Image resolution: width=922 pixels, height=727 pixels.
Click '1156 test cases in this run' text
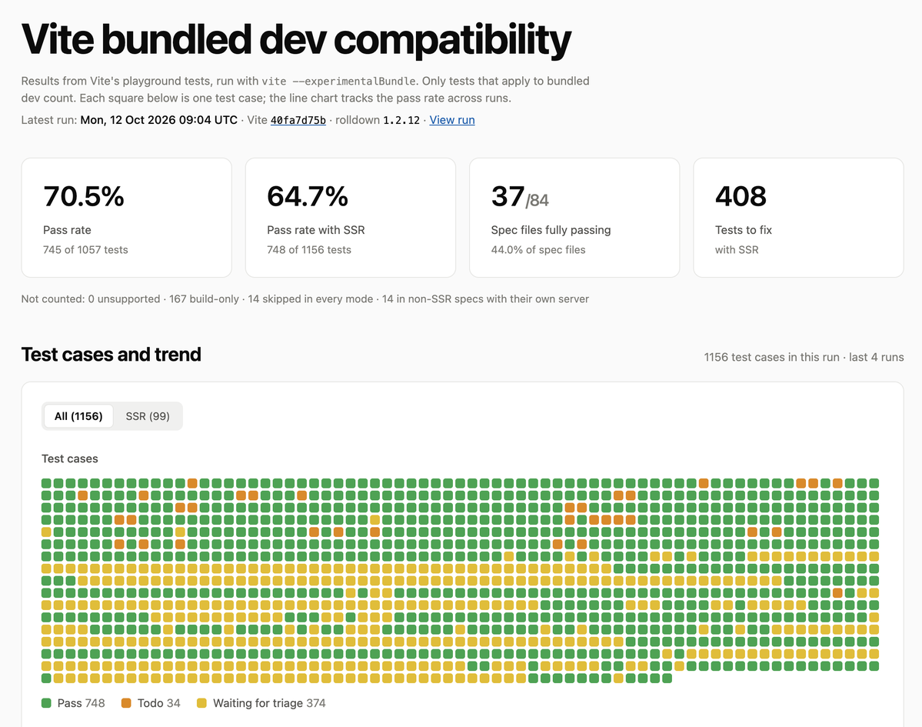click(x=771, y=357)
